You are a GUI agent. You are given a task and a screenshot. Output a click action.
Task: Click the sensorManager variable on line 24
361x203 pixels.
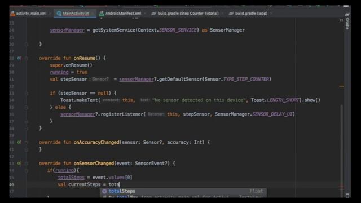point(67,30)
